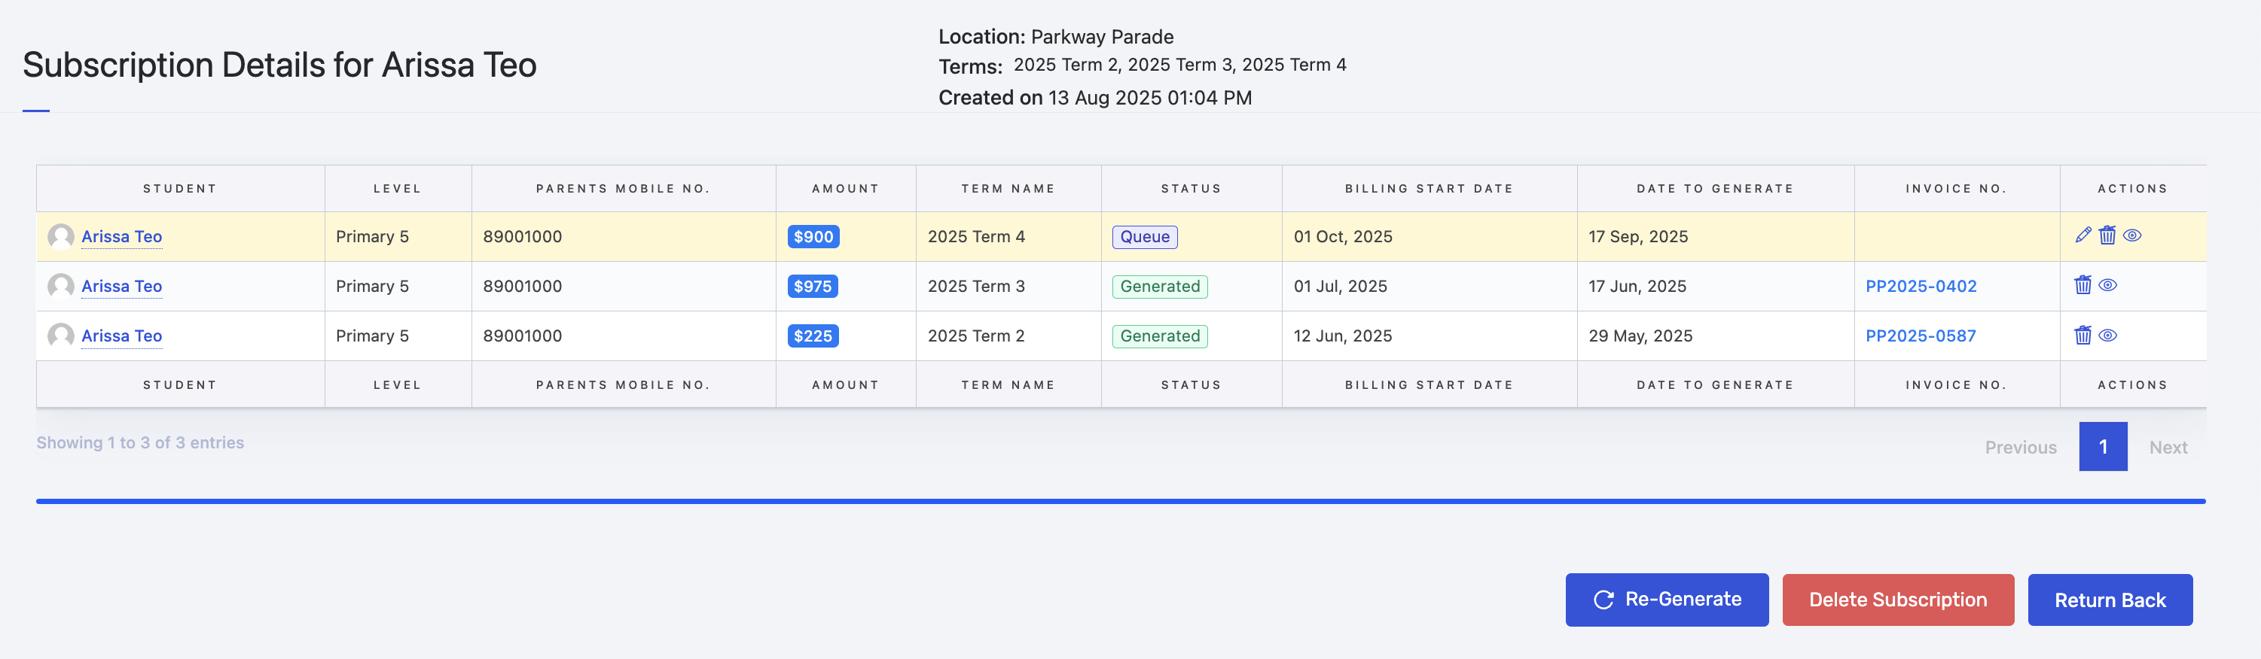
Task: View details of the 2025 Term 2 invoice
Action: (x=2107, y=335)
